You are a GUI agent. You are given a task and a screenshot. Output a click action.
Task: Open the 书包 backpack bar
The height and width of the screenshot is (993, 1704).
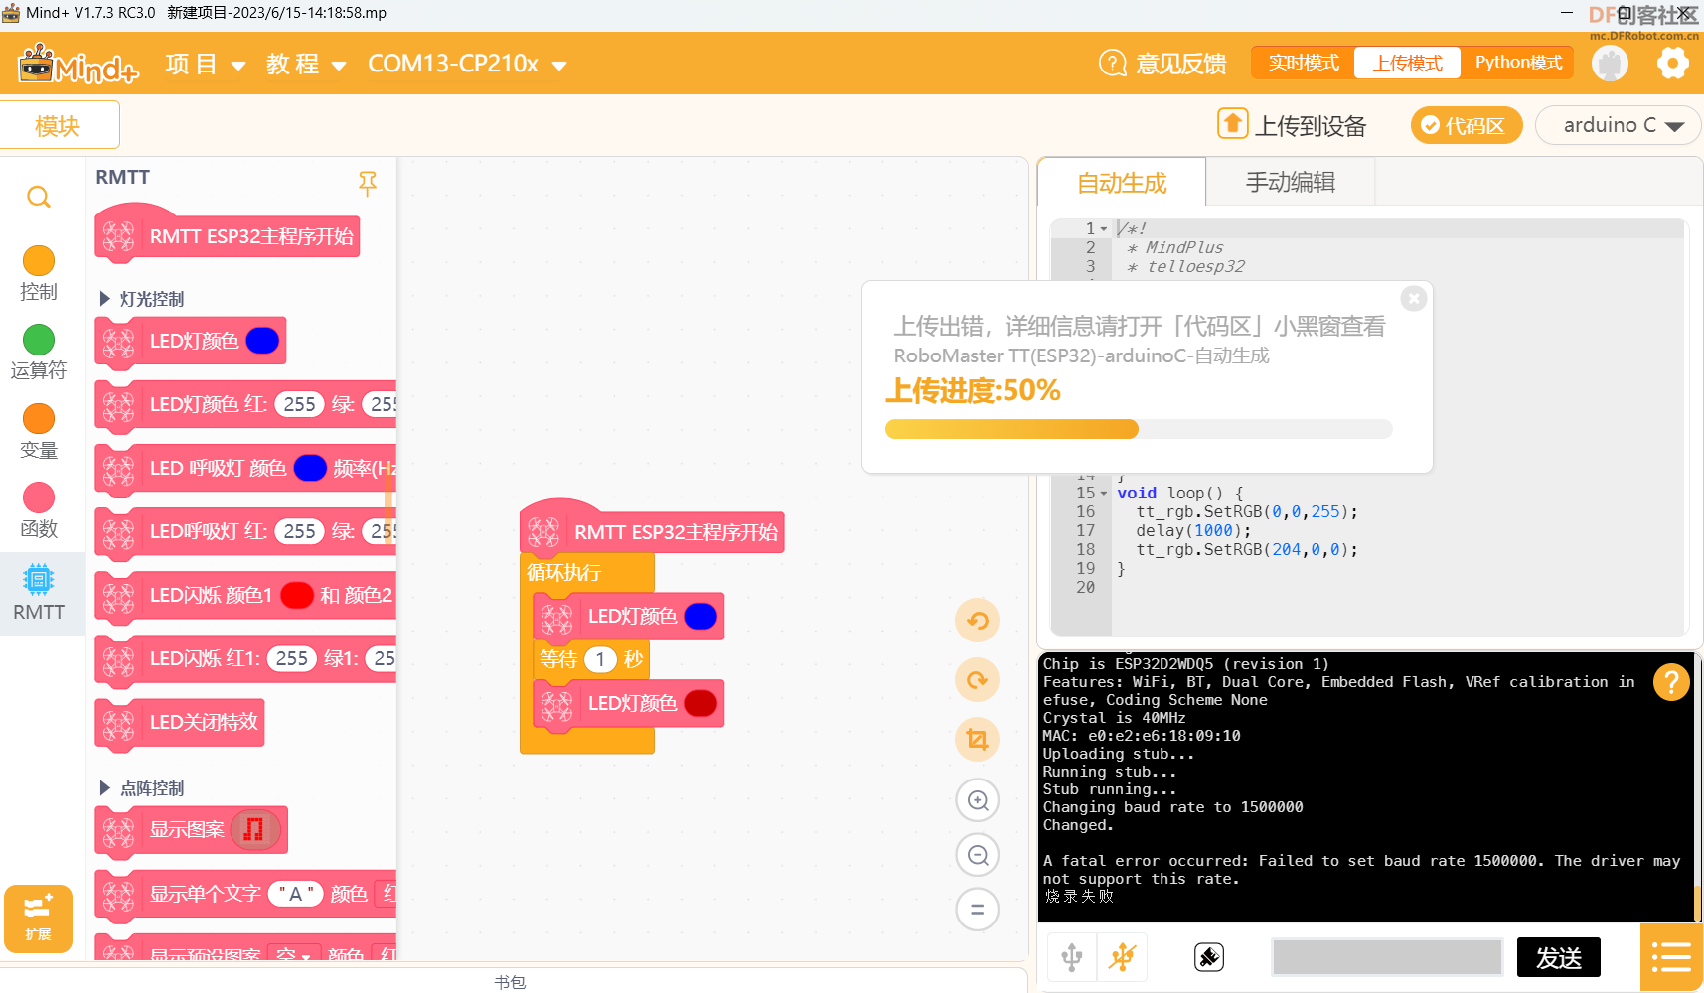pos(511,981)
